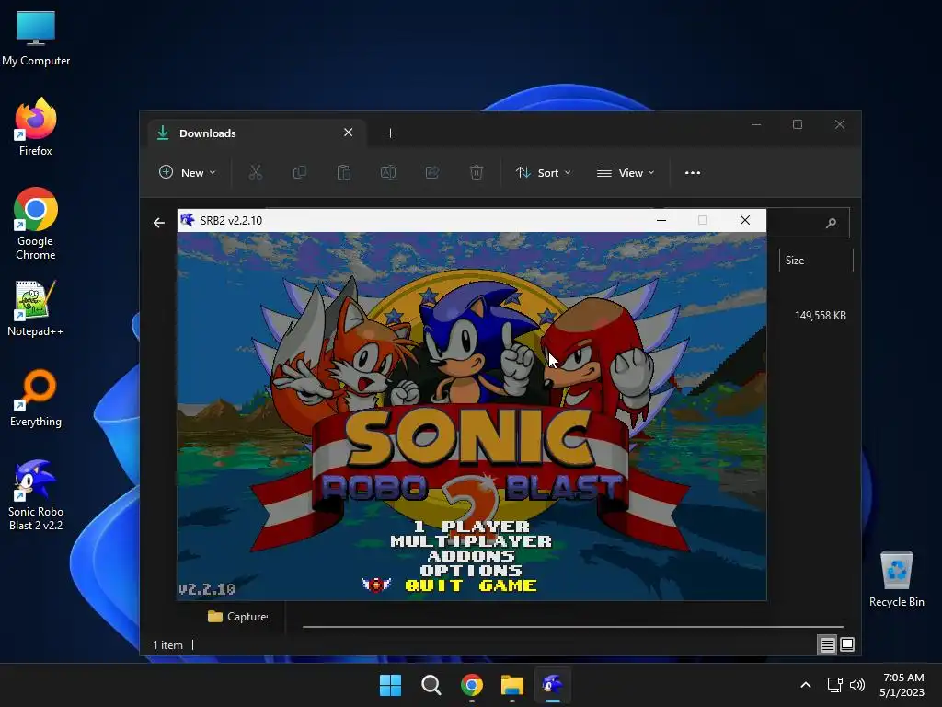The height and width of the screenshot is (707, 942).
Task: Choose QUIT GAME in game menu
Action: 471,585
